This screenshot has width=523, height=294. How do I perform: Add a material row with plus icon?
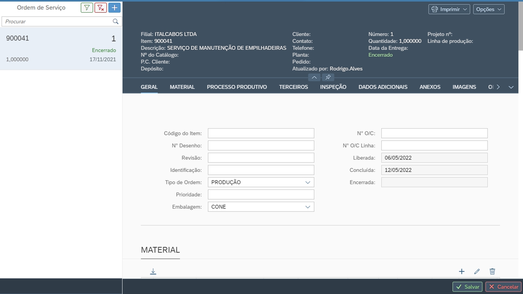pos(462,272)
